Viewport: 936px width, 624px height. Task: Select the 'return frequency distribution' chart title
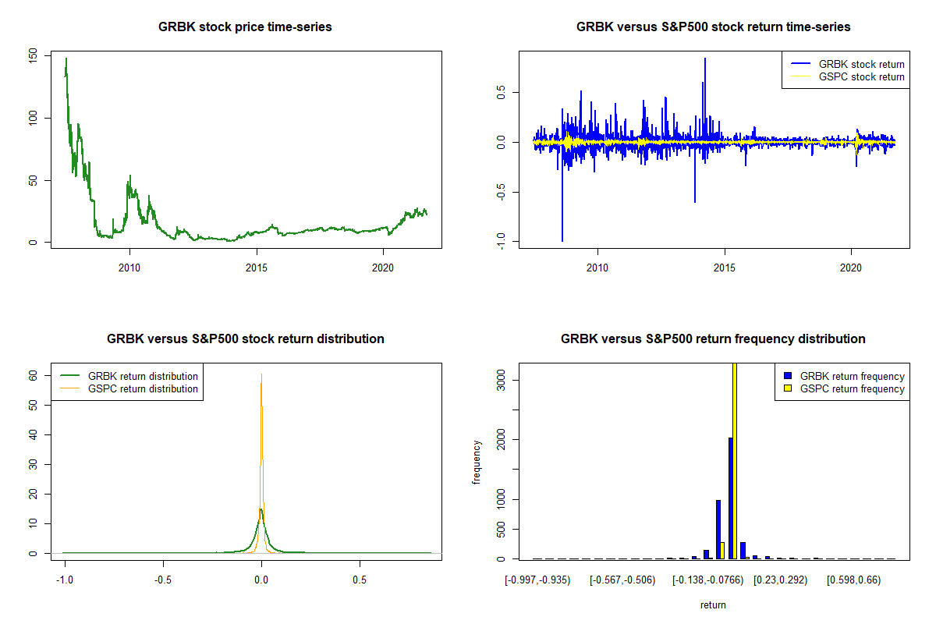click(713, 339)
